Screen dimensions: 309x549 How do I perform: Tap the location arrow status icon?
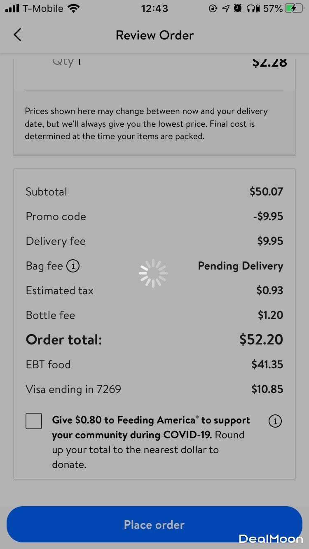click(225, 8)
